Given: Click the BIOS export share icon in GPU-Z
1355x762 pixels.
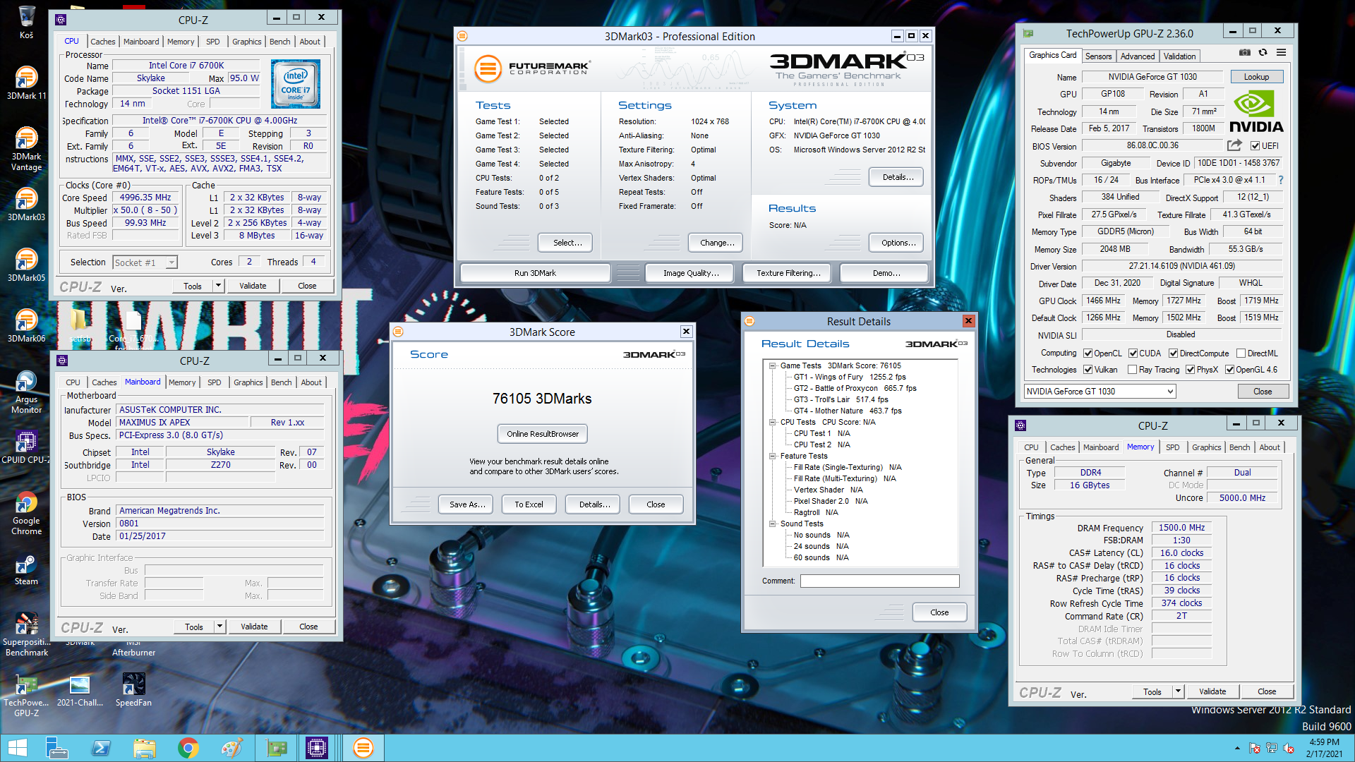Looking at the screenshot, I should click(x=1234, y=145).
